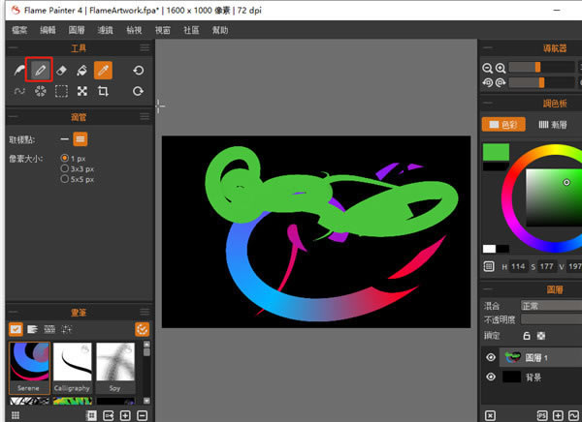Select the crop tool
This screenshot has width=582, height=422.
point(103,91)
